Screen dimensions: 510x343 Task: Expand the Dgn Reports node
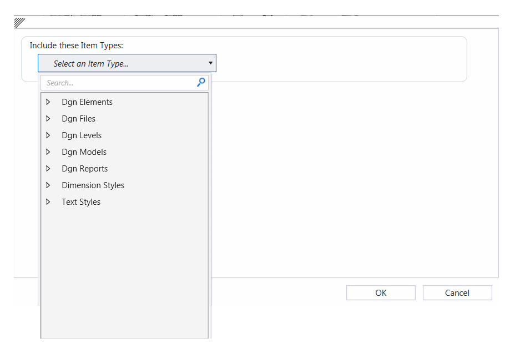[x=48, y=168]
